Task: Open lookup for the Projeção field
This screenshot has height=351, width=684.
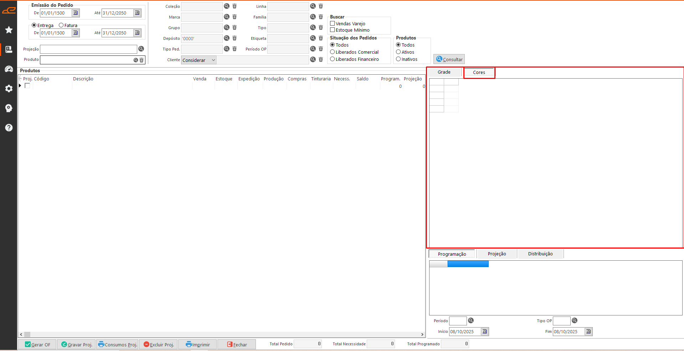Action: pos(141,49)
